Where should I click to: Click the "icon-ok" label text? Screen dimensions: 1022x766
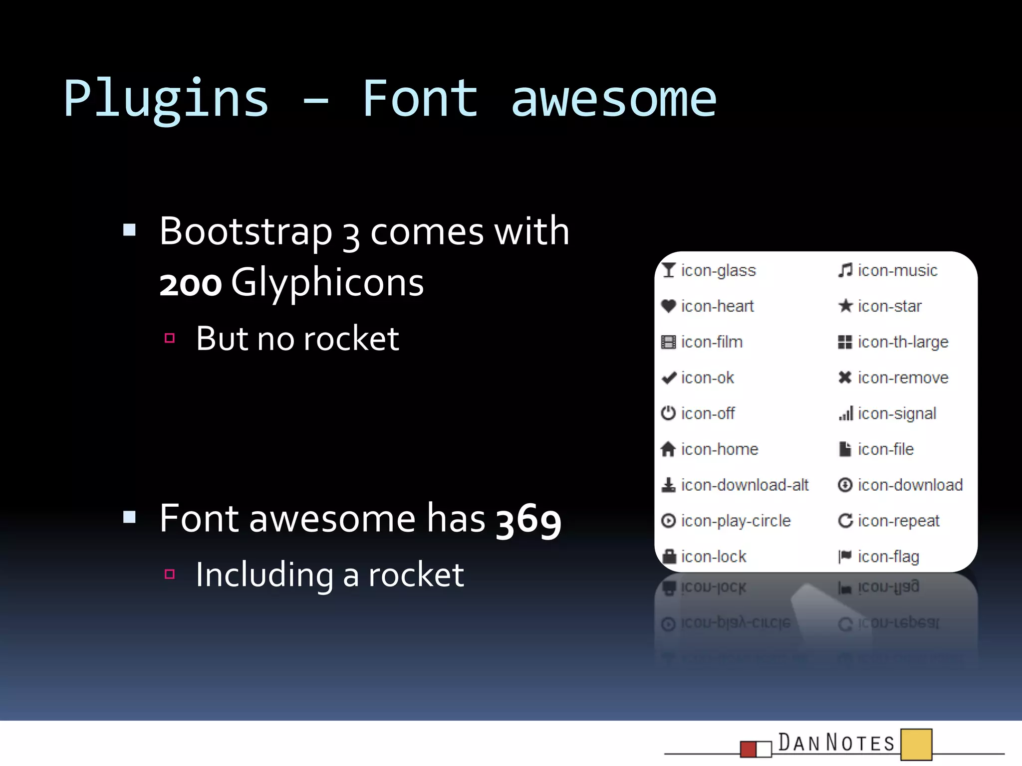[708, 378]
